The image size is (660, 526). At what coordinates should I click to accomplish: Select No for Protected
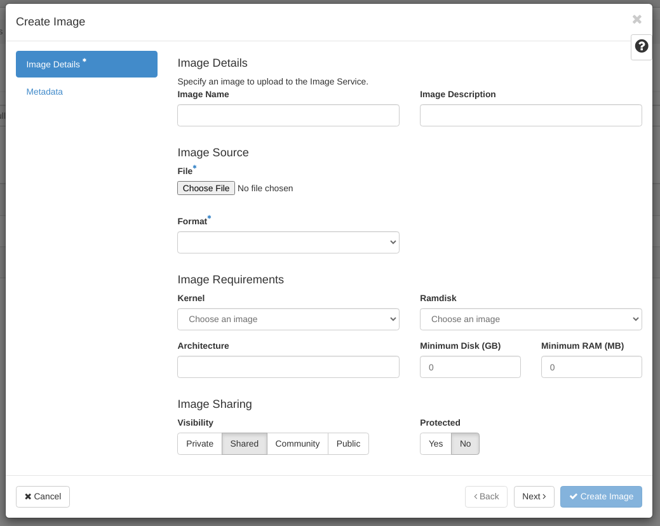click(465, 443)
